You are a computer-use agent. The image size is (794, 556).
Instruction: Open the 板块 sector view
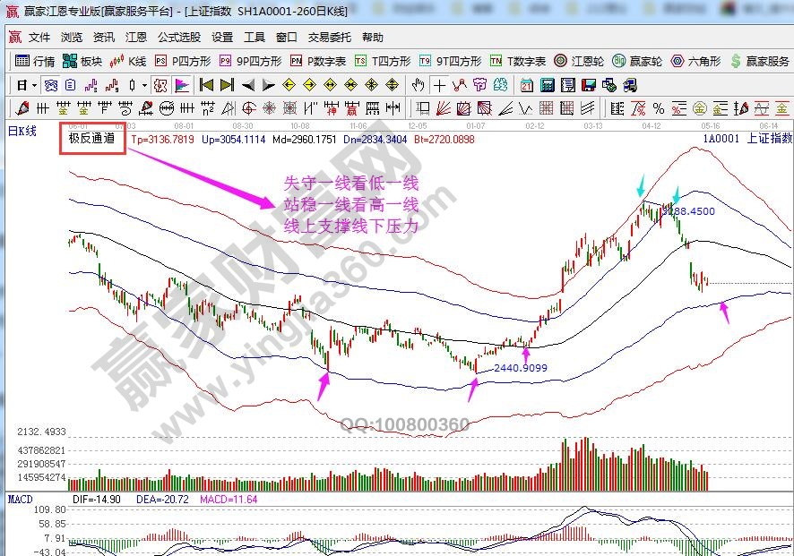pyautogui.click(x=83, y=62)
